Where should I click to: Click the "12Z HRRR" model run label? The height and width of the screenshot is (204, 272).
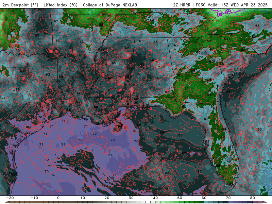point(181,5)
